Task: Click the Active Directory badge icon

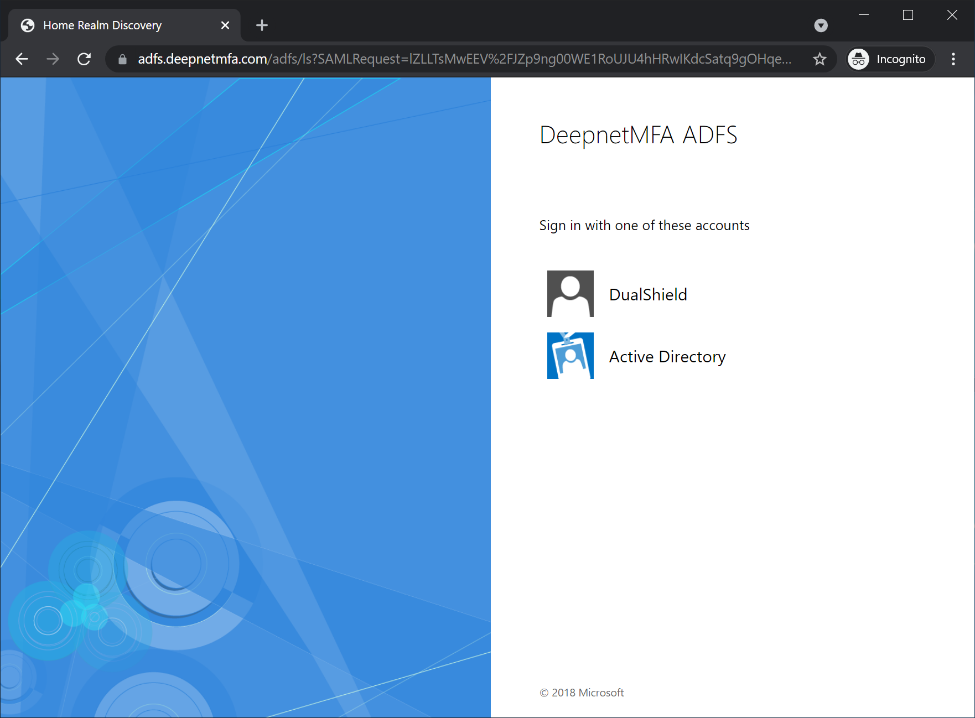Action: pyautogui.click(x=570, y=356)
